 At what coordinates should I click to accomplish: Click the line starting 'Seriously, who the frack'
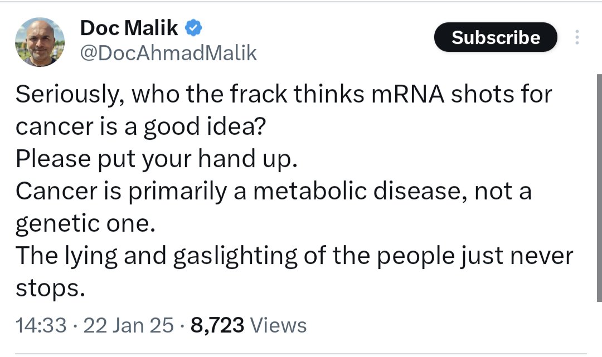click(284, 94)
